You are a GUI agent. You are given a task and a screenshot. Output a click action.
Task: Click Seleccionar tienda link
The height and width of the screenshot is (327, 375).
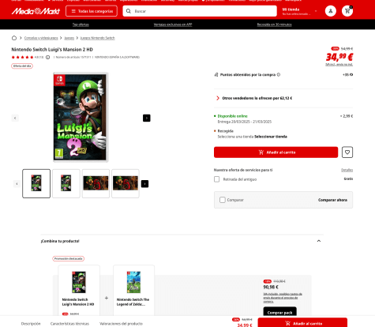coord(271,137)
